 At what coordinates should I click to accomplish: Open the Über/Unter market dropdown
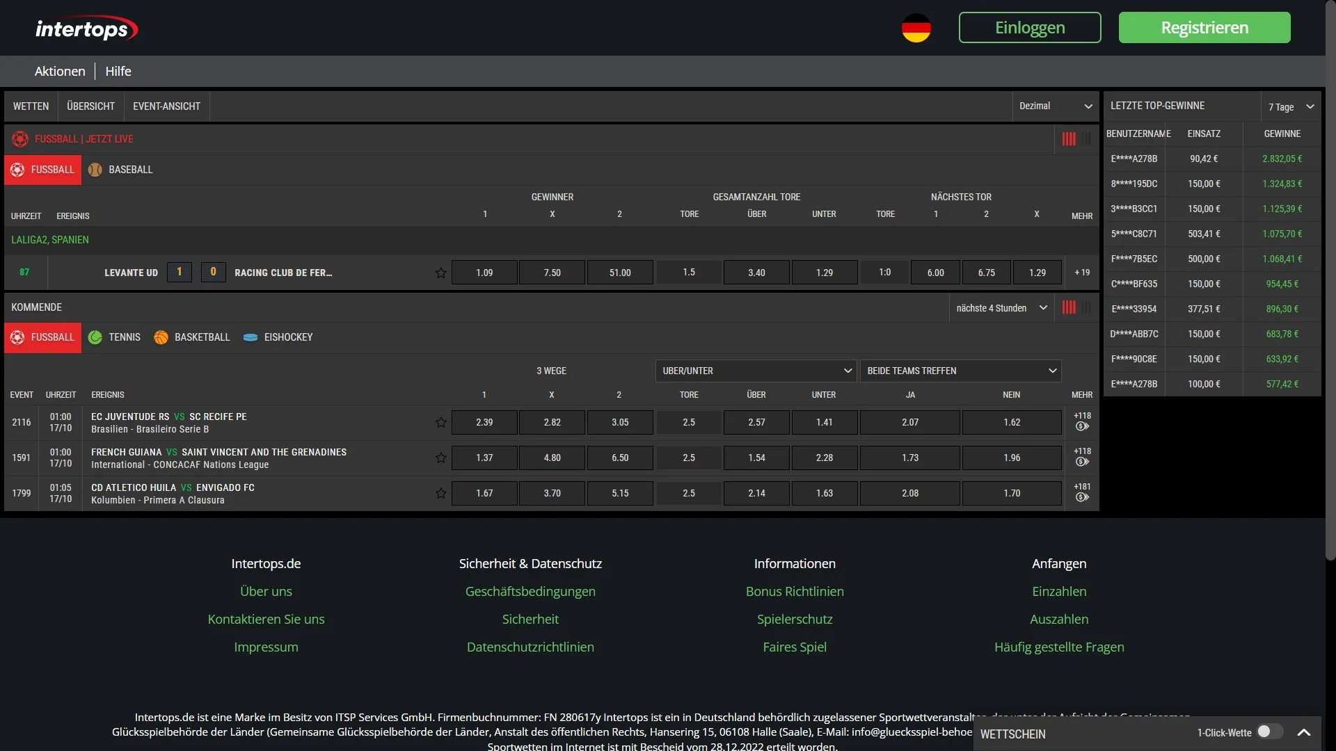click(x=757, y=371)
